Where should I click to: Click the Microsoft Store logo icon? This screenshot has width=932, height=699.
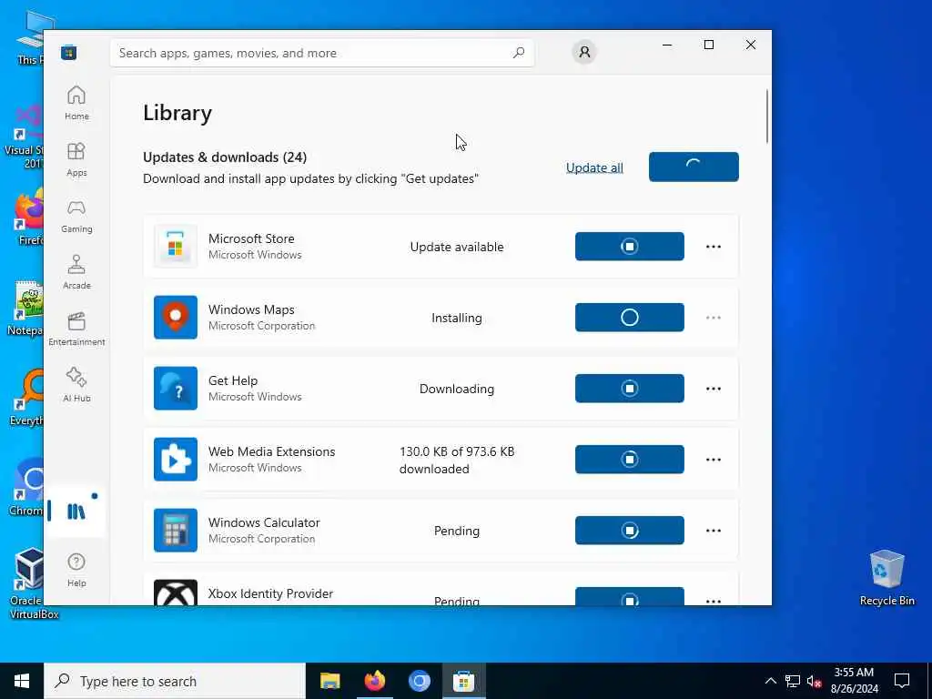[x=68, y=52]
